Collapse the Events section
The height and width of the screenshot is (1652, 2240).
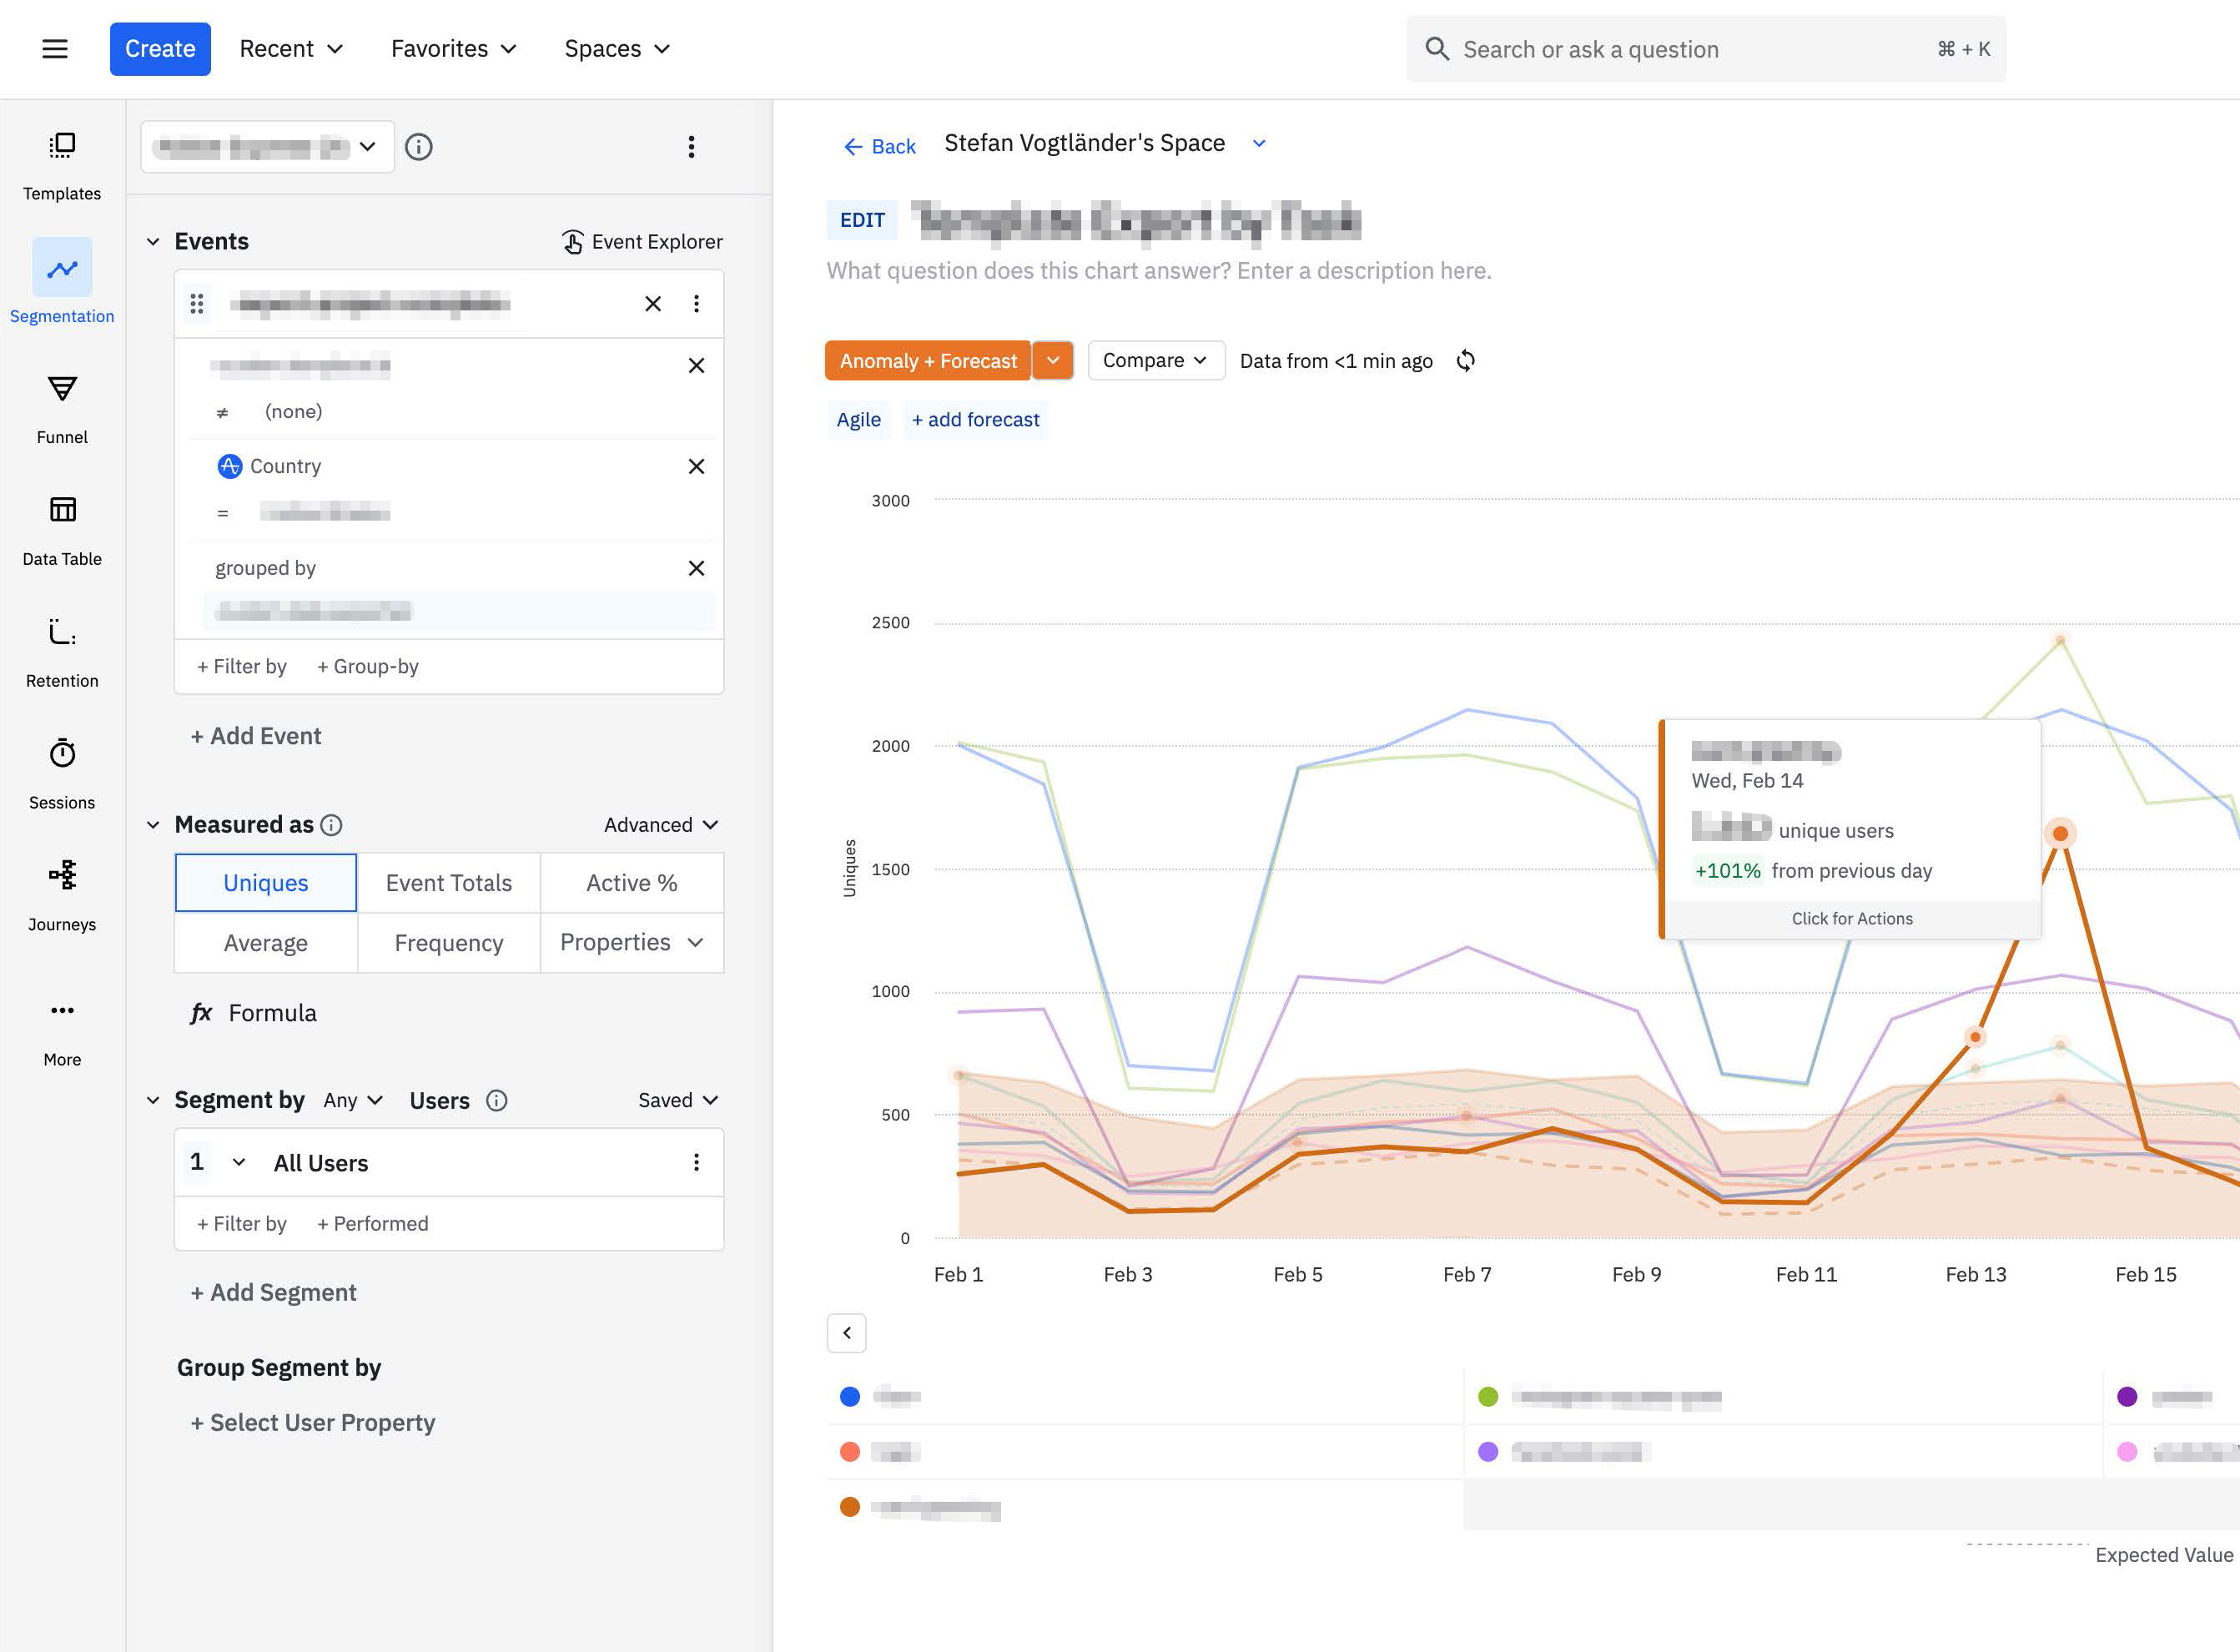[153, 242]
